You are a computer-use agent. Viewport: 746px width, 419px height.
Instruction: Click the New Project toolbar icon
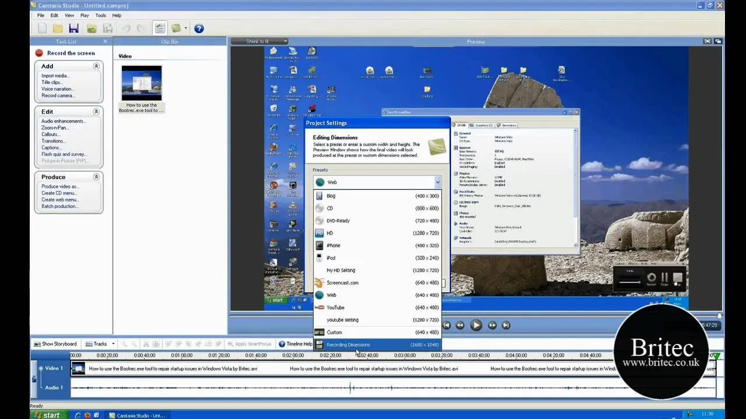43,28
